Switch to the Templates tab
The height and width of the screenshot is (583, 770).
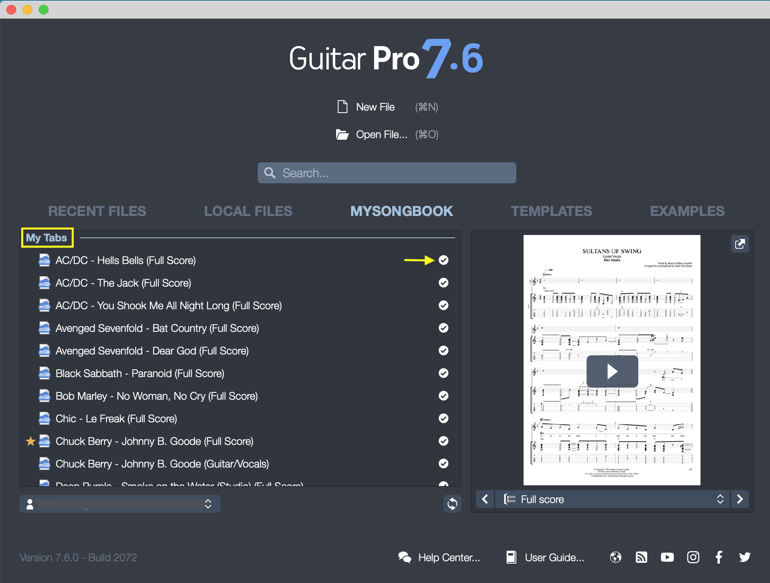click(x=551, y=211)
